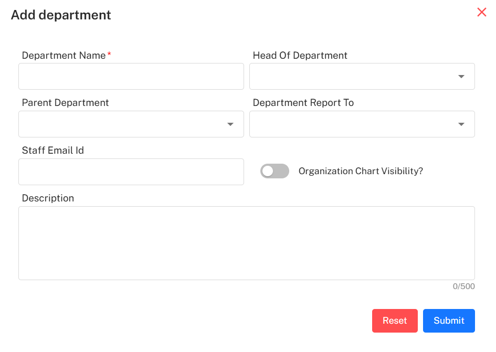496x352 pixels.
Task: Open the Head Of Department combo box
Action: pos(352,77)
